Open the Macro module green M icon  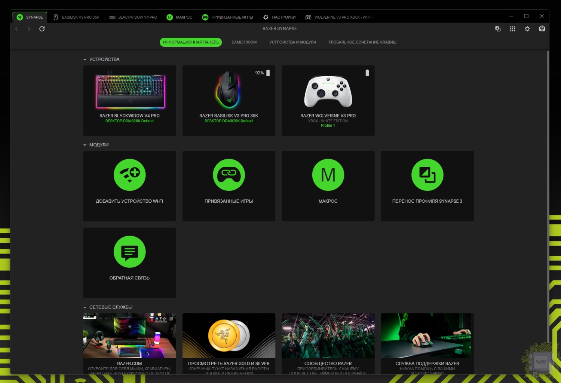[328, 175]
